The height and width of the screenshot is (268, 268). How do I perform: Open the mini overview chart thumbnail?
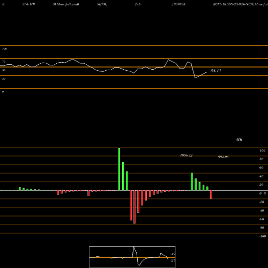(x=132, y=257)
